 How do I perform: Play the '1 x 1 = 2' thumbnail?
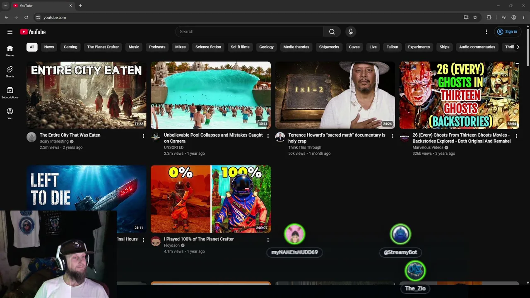click(x=335, y=95)
